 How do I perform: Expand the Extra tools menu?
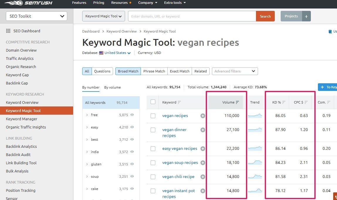pyautogui.click(x=175, y=3)
